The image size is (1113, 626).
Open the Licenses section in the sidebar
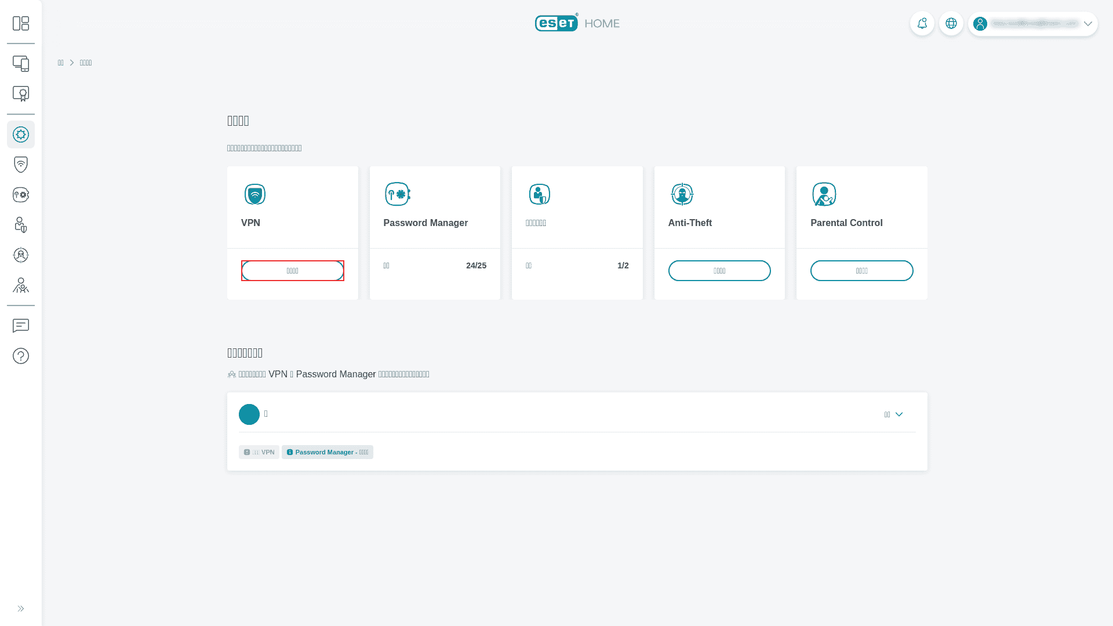click(21, 93)
